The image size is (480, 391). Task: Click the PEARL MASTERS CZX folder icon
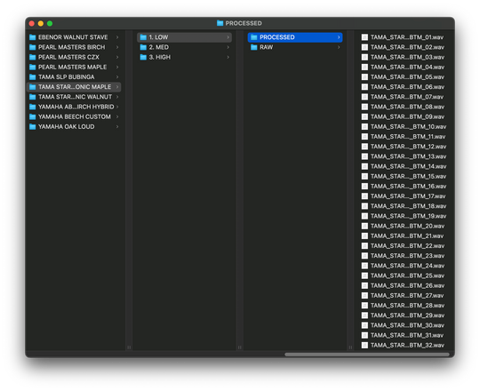[33, 57]
